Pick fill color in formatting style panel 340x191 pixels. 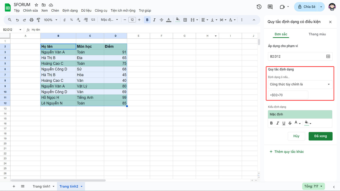click(x=308, y=123)
